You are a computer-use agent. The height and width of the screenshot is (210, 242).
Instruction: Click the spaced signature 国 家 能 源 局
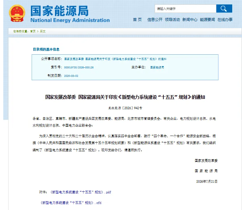(206, 171)
